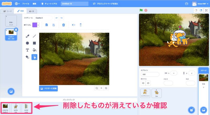Click the ベクターに変換 button
Image resolution: width=210 pixels, height=115 pixels.
click(48, 88)
